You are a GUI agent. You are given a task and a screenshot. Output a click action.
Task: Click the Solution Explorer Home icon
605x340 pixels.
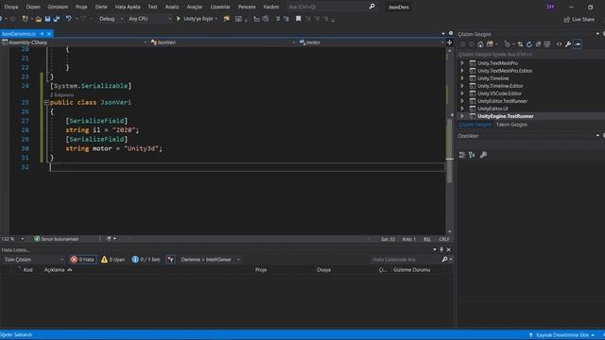(x=480, y=44)
